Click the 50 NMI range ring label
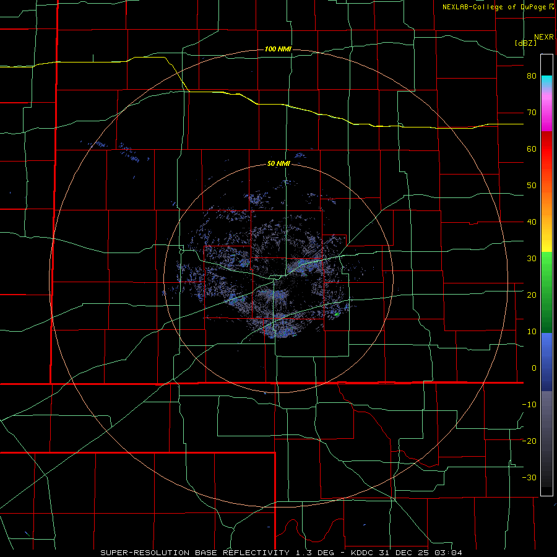This screenshot has width=557, height=557. [279, 164]
